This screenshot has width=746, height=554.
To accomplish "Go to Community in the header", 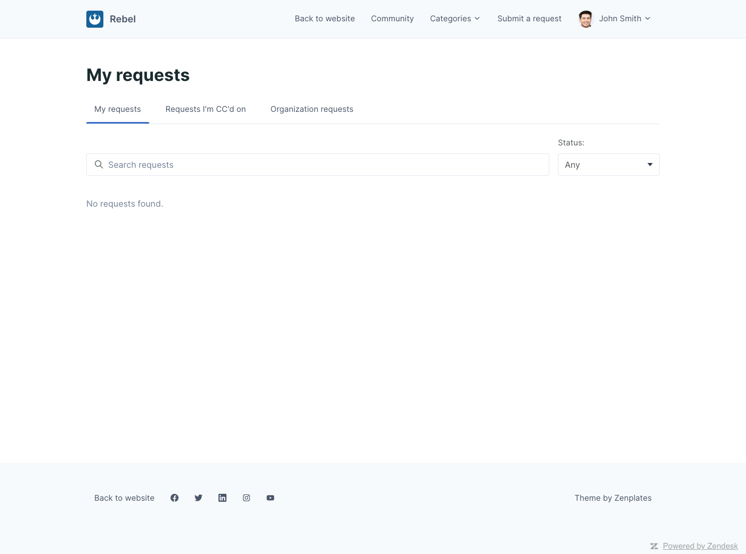I will pyautogui.click(x=392, y=19).
